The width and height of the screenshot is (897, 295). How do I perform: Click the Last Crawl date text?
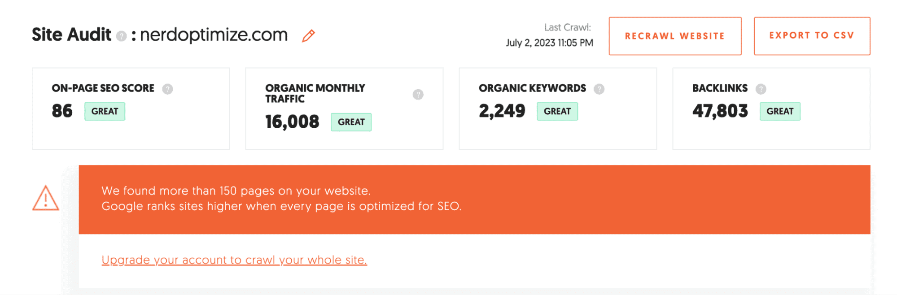point(549,43)
